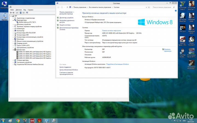This screenshot has height=123, width=197.
Task: Expand the Сетевые адаптеры category
Action: 13,60
